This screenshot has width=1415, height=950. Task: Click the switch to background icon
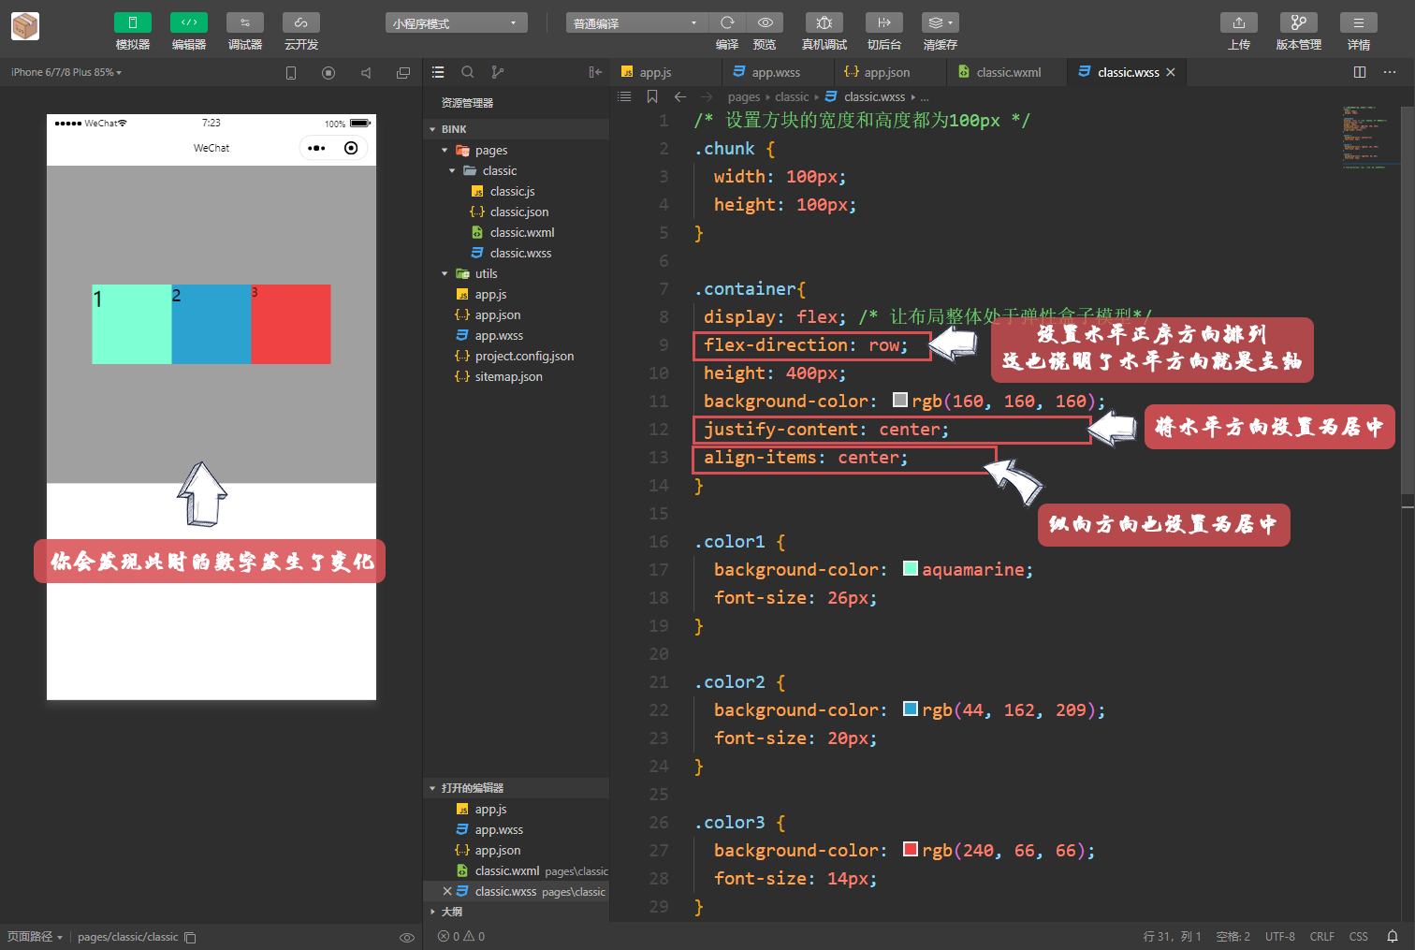coord(884,22)
